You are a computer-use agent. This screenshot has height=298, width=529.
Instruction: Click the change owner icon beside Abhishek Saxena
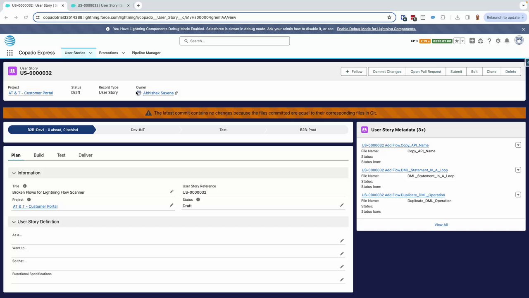click(x=176, y=93)
